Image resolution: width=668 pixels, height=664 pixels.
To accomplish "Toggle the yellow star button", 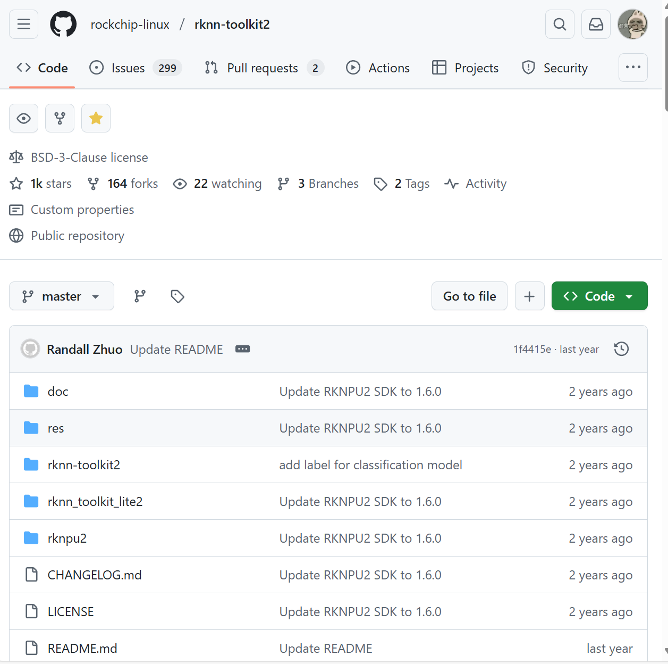I will (96, 118).
